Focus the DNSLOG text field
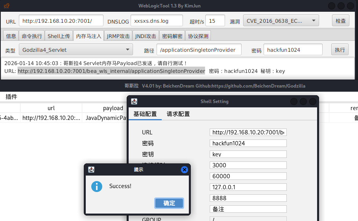 click(x=157, y=21)
